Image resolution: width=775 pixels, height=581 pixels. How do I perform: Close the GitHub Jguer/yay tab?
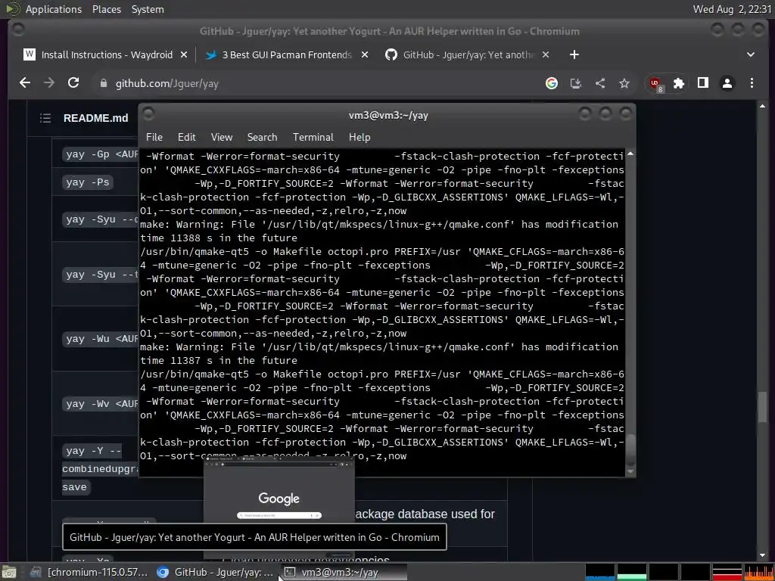(x=545, y=54)
